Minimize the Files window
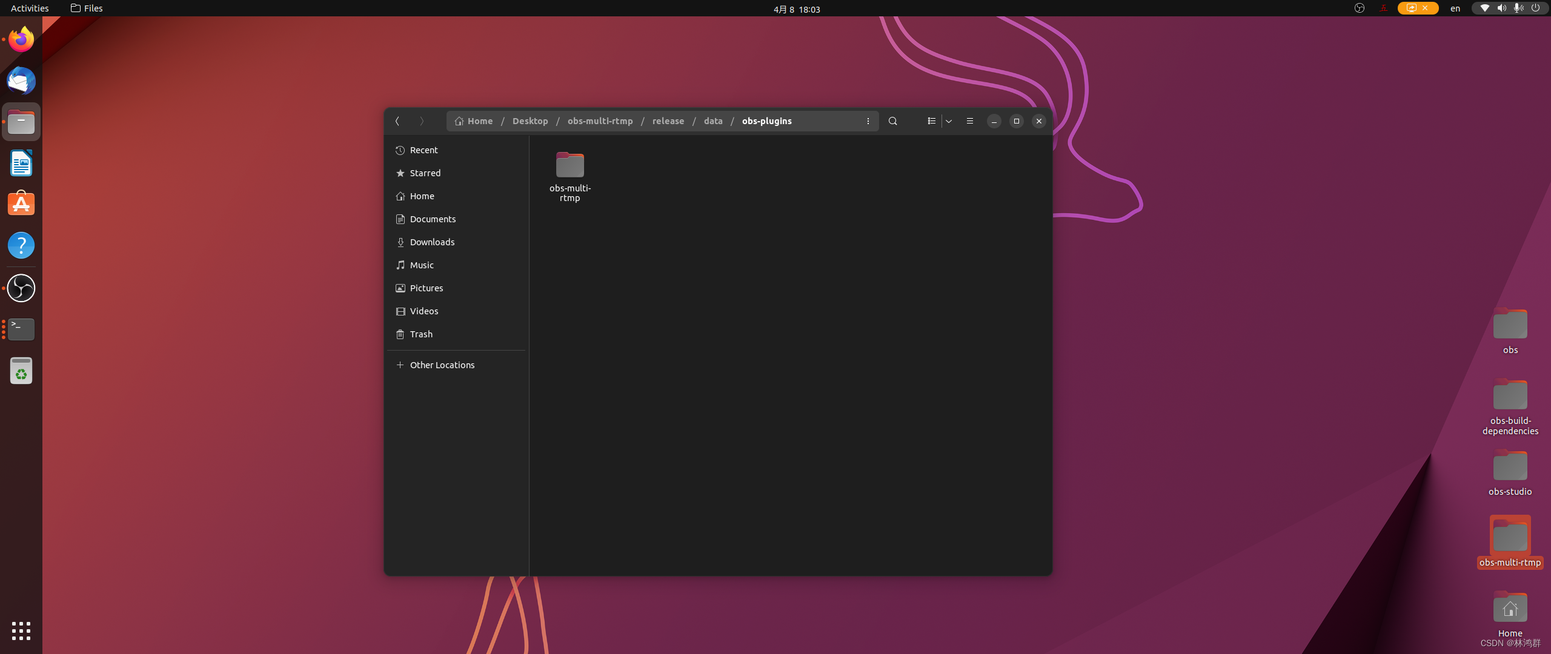Image resolution: width=1551 pixels, height=654 pixels. 994,121
